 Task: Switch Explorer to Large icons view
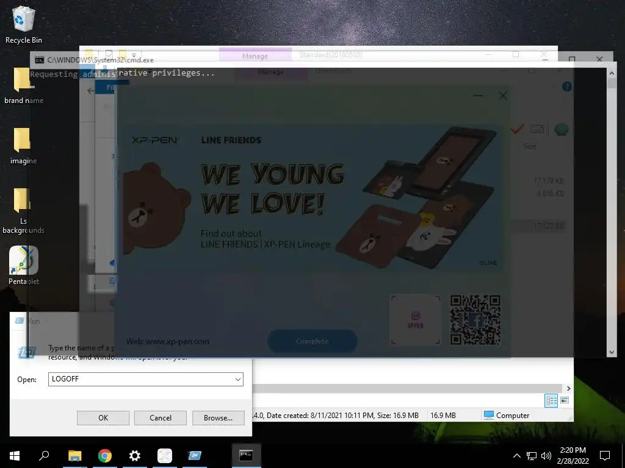coord(565,400)
